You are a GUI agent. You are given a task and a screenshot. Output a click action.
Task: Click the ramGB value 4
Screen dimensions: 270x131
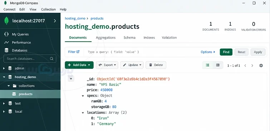coord(105,101)
